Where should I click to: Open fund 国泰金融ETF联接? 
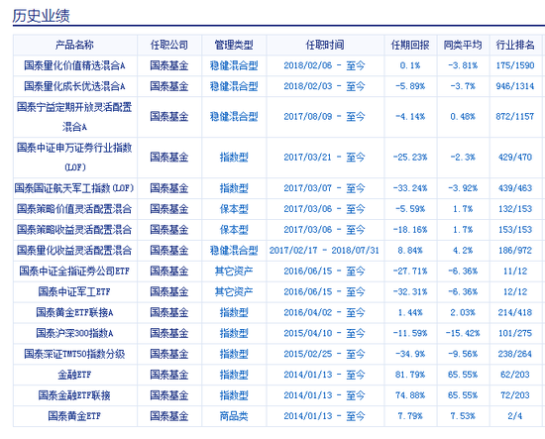tap(74, 395)
